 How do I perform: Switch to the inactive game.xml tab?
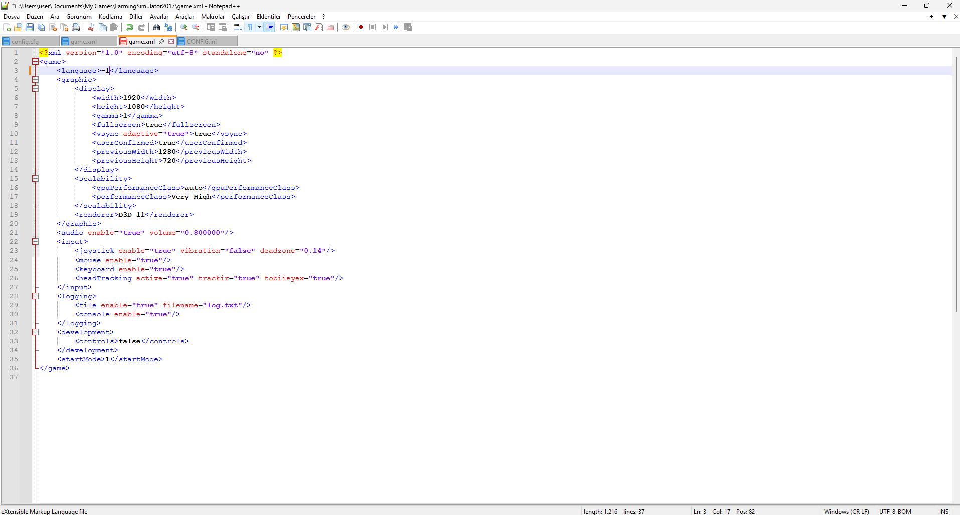point(89,42)
